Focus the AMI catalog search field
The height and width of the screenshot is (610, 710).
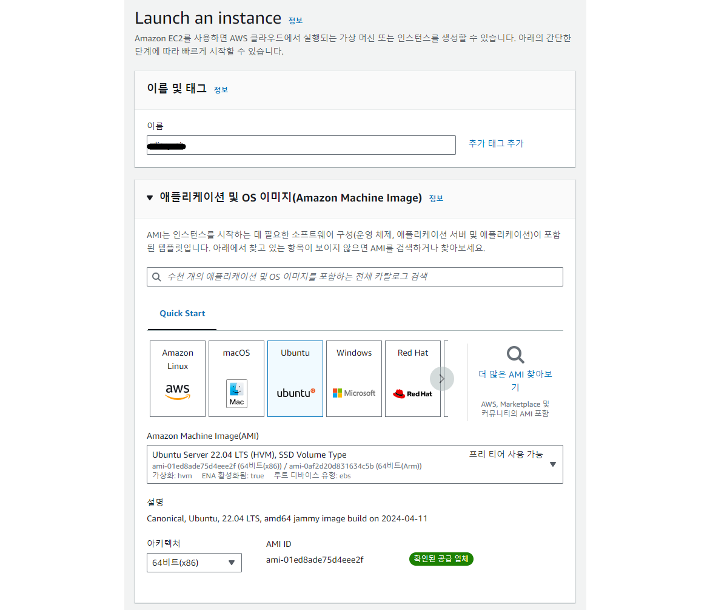click(355, 277)
